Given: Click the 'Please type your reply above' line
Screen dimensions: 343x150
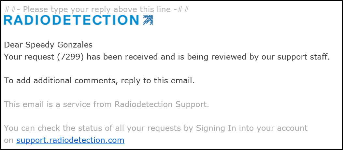Looking at the screenshot, I should 97,9.
